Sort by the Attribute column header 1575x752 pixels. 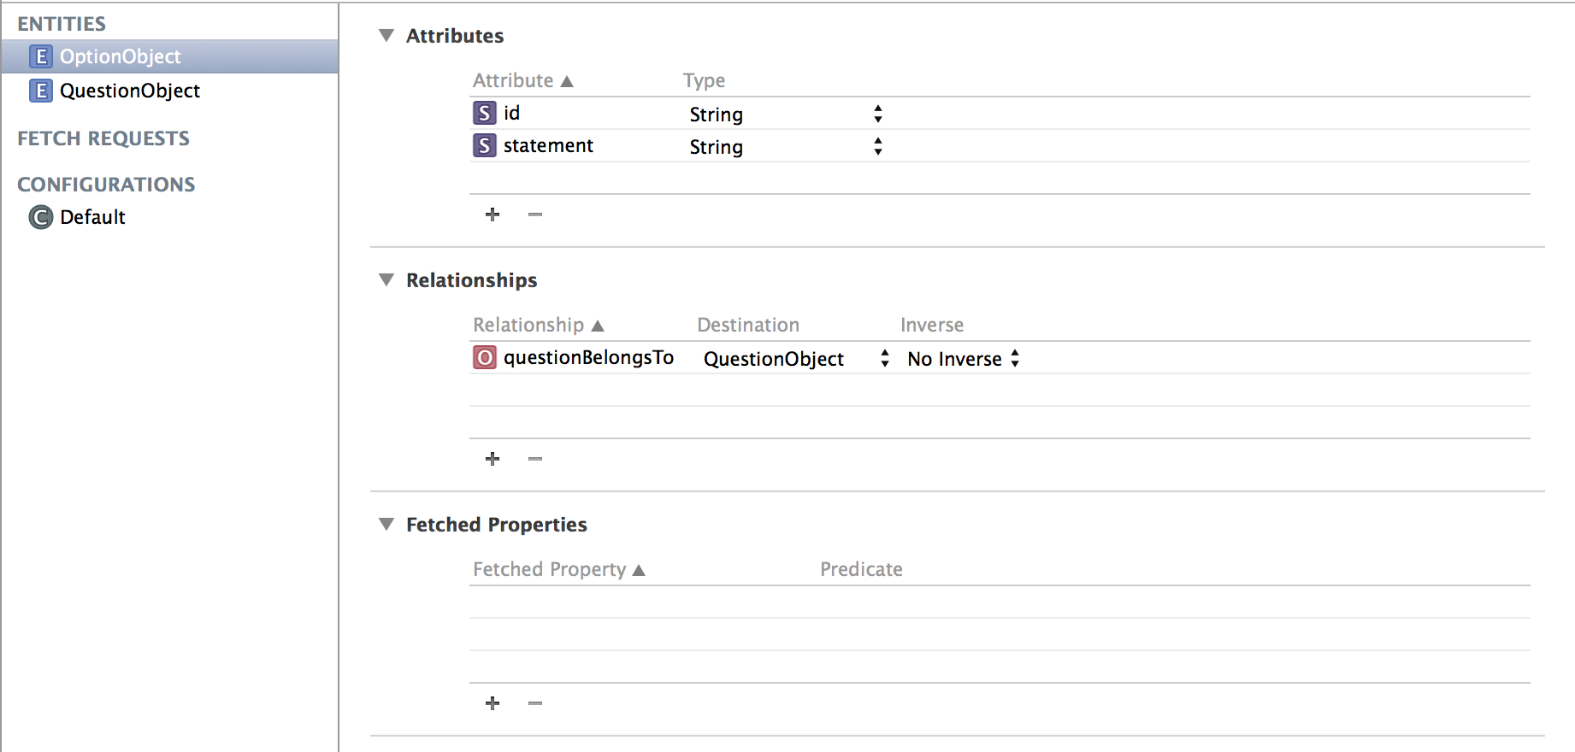522,80
